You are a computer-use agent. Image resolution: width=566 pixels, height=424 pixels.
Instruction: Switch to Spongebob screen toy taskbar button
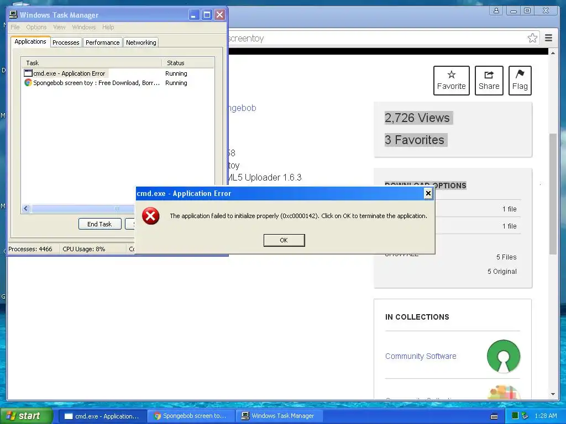tap(191, 416)
